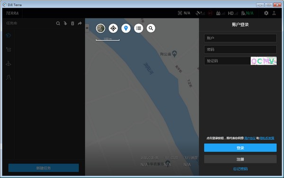Focus the 账户 account input field
The image size is (284, 178).
(x=240, y=38)
